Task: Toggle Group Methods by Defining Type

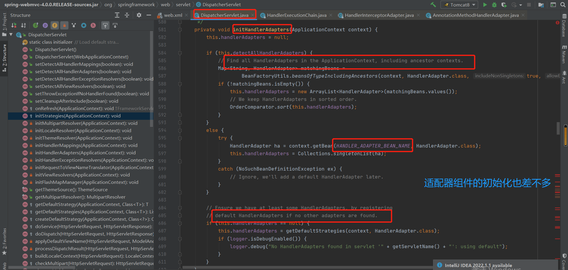Action: click(x=74, y=25)
